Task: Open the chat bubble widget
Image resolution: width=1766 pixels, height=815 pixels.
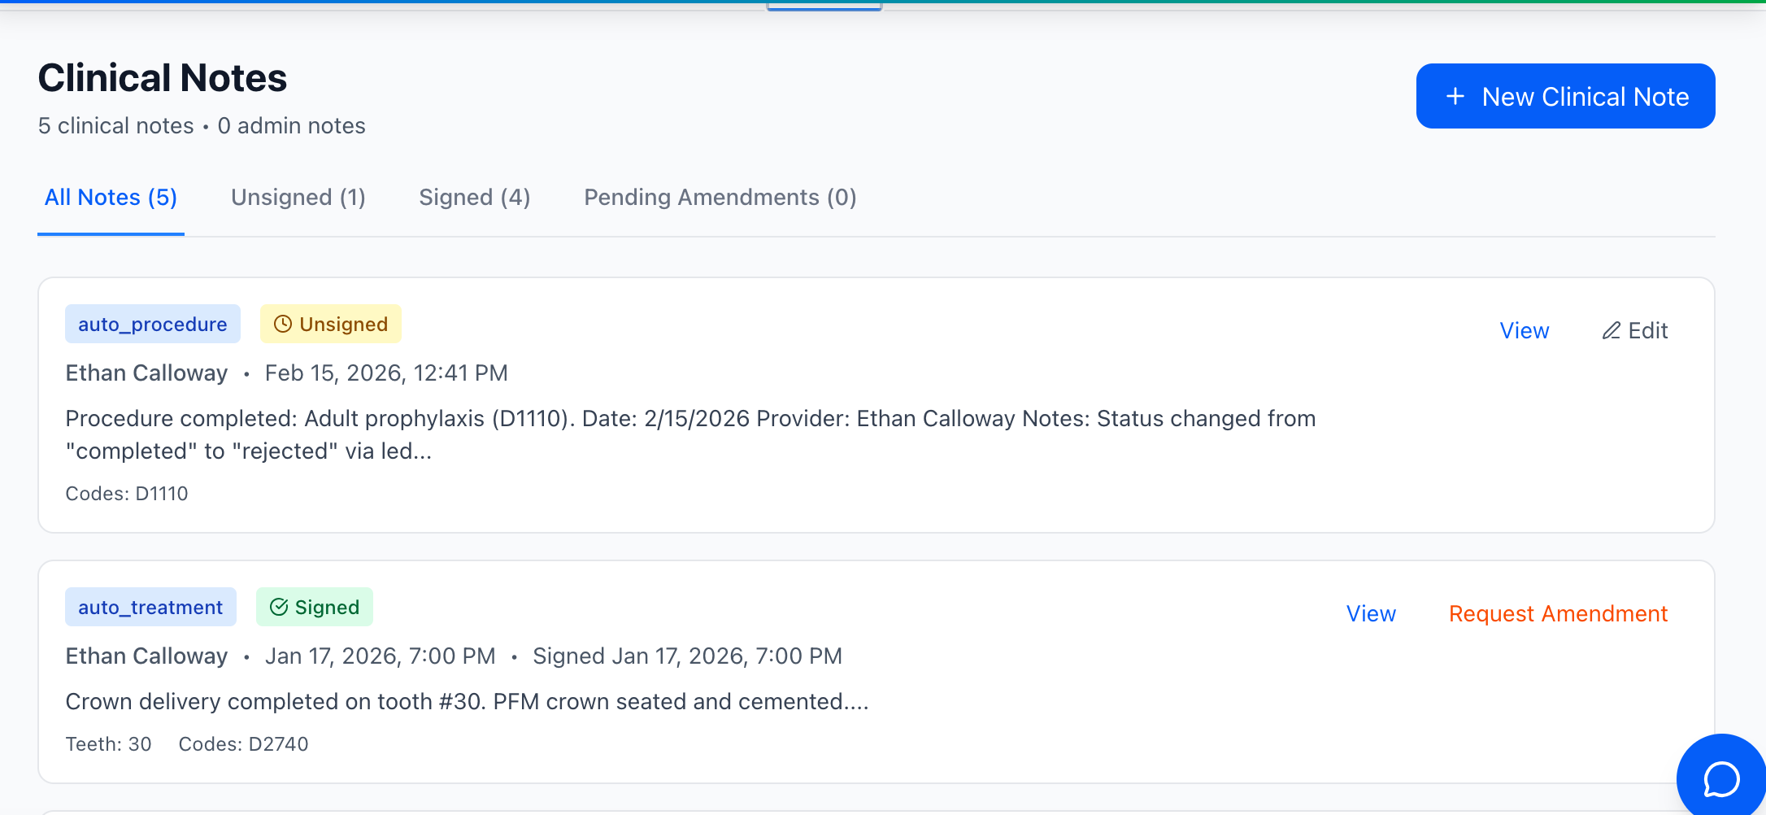Action: (x=1720, y=778)
